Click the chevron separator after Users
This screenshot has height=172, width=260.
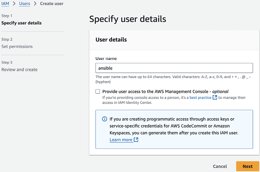coord(35,4)
